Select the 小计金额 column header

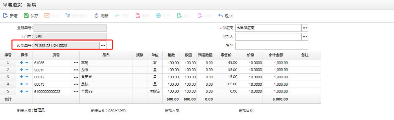[276, 55]
